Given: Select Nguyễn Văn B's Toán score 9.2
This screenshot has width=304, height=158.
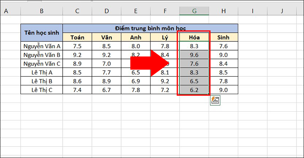Looking at the screenshot, I should [x=77, y=55].
